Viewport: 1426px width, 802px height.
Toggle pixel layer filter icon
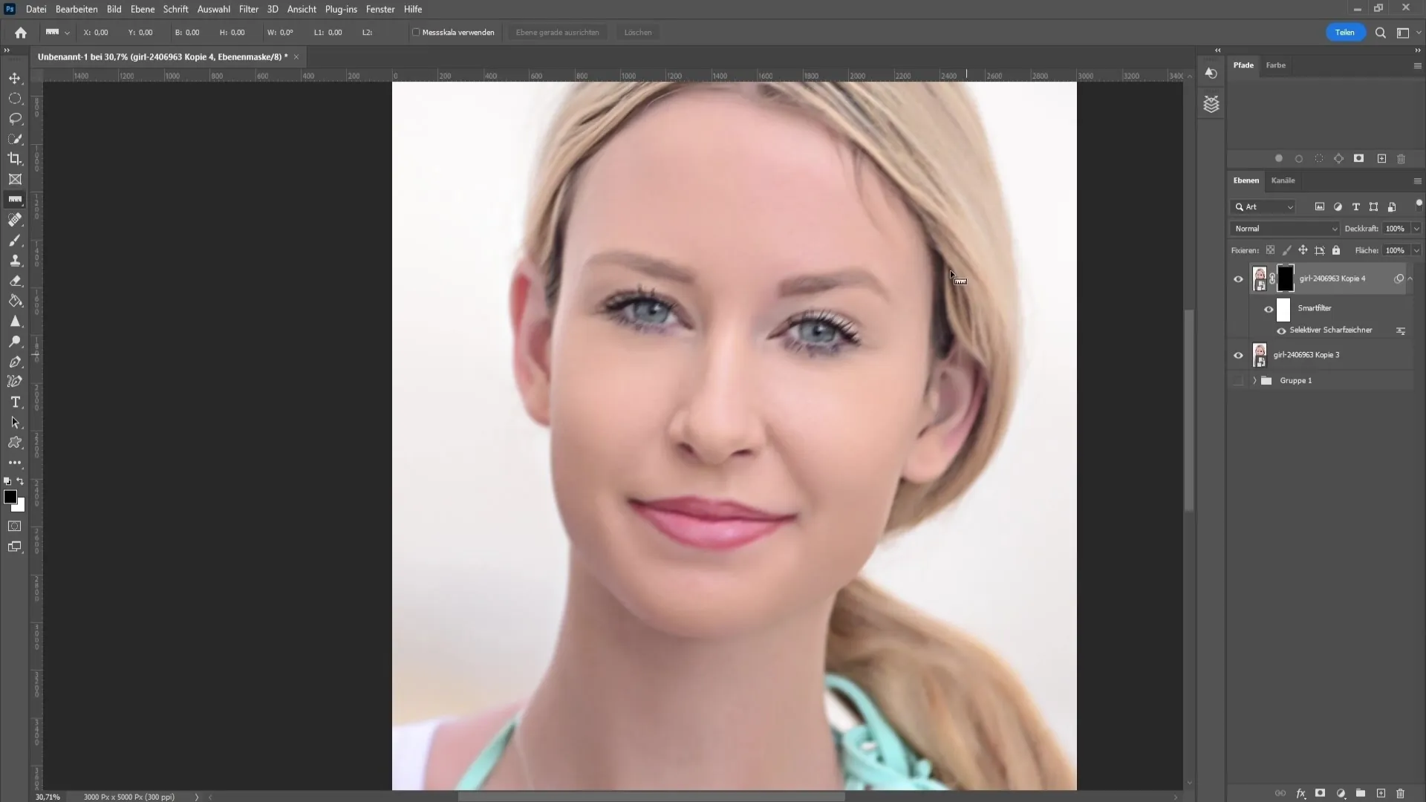pos(1320,207)
